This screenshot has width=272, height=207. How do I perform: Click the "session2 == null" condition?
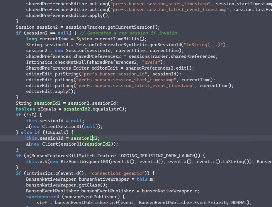pyautogui.click(x=47, y=33)
